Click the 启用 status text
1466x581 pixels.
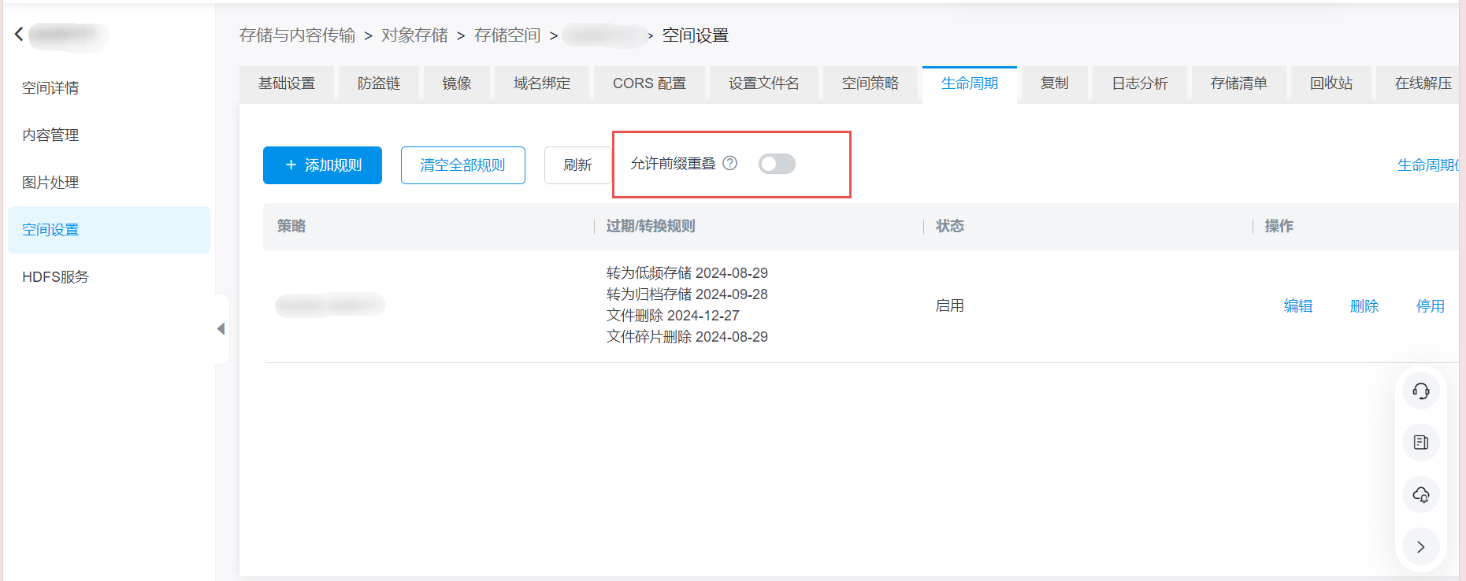point(950,306)
